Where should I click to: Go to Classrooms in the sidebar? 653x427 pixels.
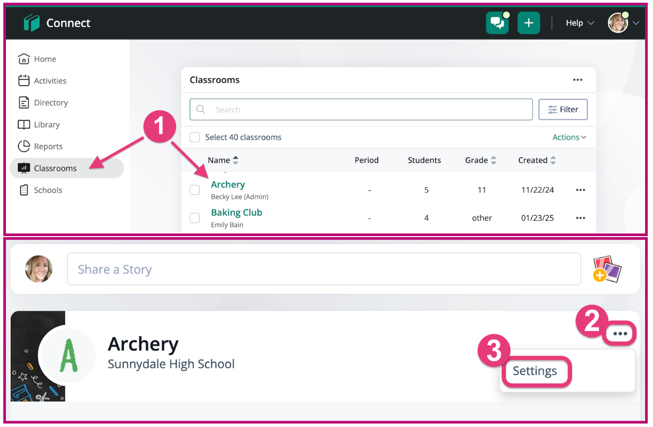coord(55,168)
